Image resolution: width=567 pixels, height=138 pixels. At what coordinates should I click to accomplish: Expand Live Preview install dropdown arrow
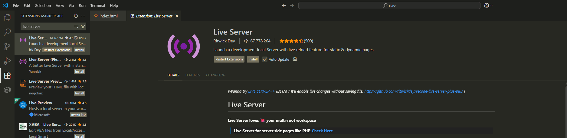84,115
